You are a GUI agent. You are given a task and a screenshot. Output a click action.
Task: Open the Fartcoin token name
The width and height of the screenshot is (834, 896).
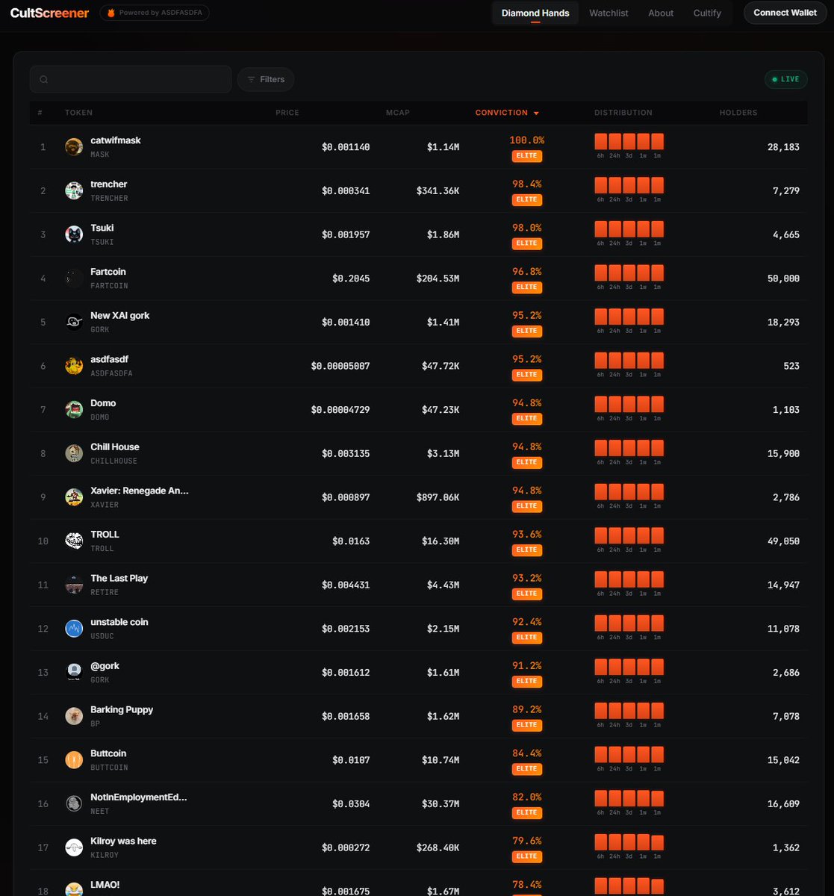pos(108,272)
